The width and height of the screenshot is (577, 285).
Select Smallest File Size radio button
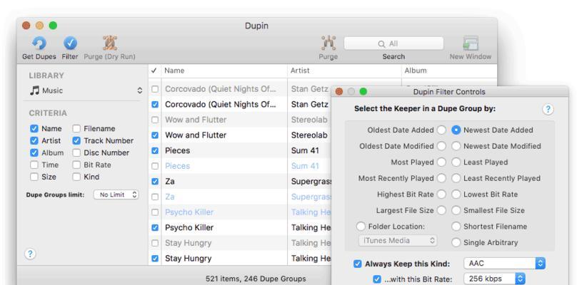coord(456,210)
